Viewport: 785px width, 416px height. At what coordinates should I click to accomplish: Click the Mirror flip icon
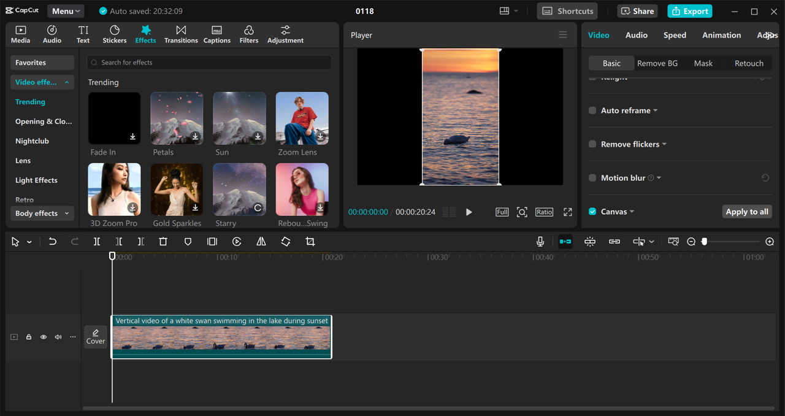pos(261,242)
